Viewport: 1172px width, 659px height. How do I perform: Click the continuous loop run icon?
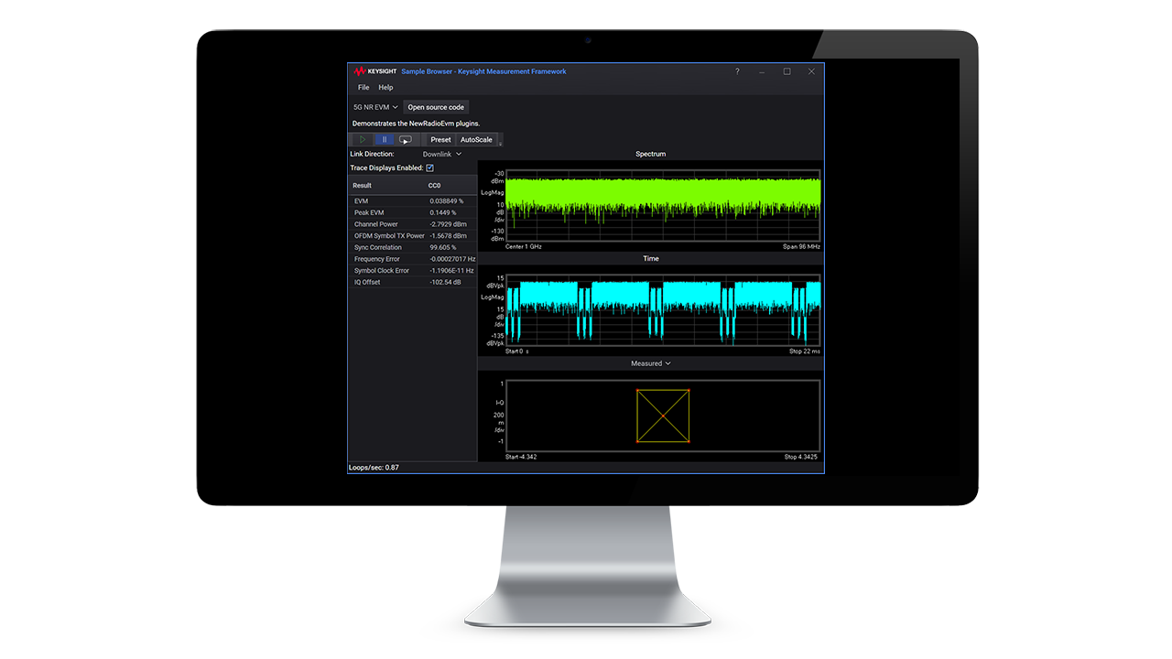[406, 140]
